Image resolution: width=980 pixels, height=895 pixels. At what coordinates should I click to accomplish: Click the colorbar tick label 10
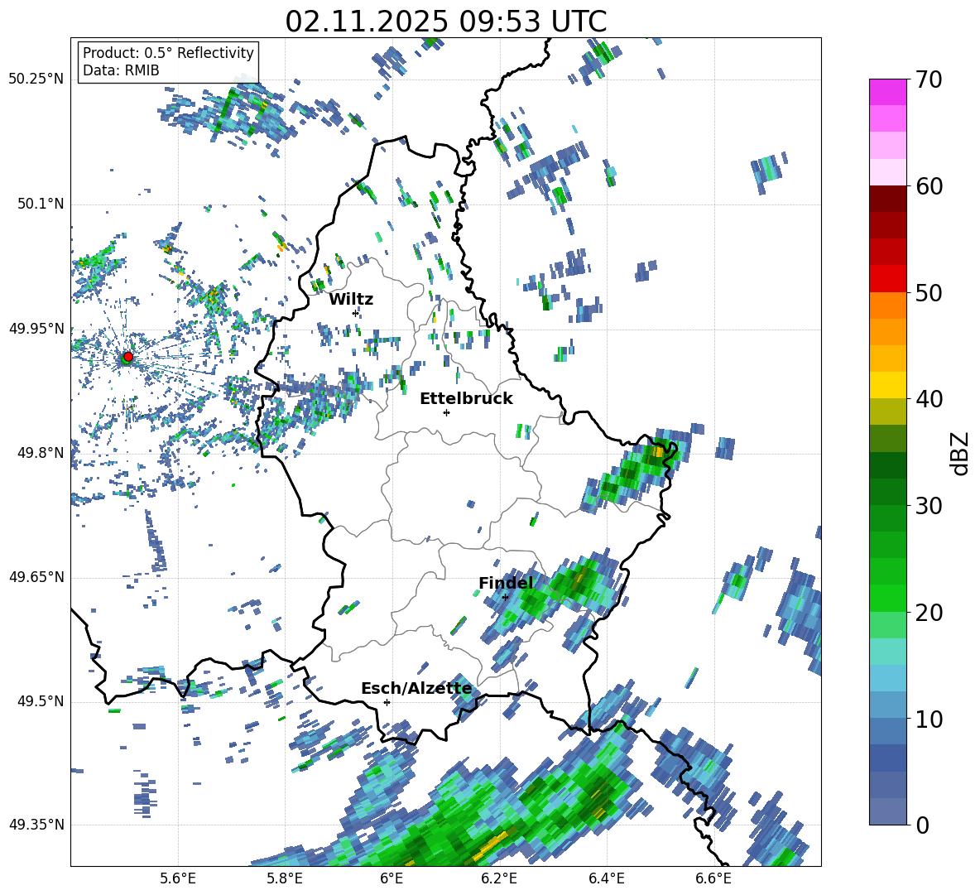[x=929, y=719]
